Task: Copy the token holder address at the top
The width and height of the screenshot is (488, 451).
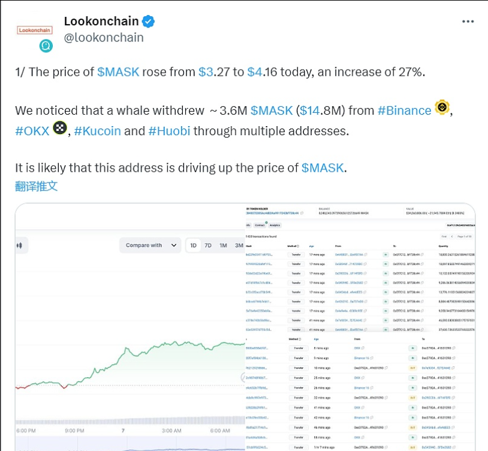Action: (302, 213)
